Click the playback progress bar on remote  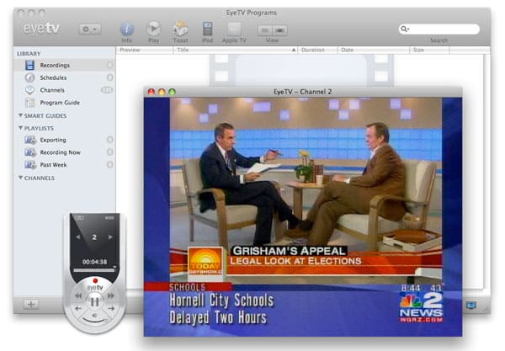coord(94,270)
